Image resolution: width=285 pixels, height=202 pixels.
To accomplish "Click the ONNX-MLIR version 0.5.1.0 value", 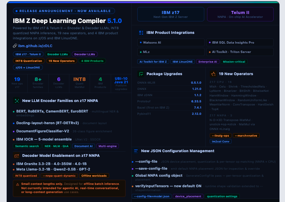I will click(196, 83).
